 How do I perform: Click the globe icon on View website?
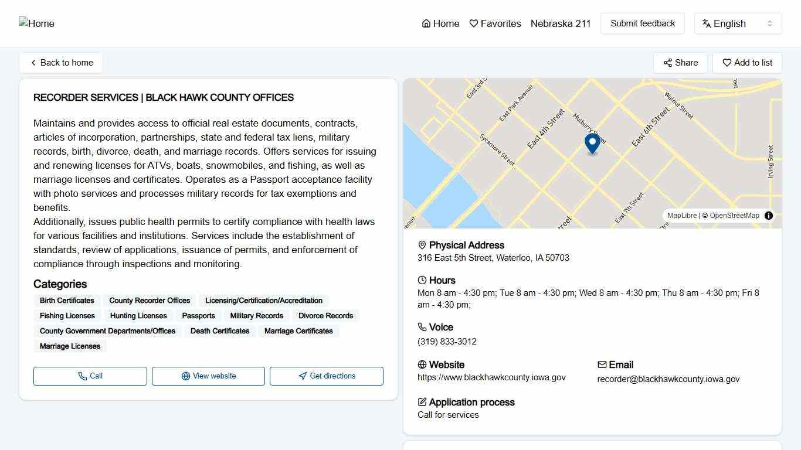point(185,376)
